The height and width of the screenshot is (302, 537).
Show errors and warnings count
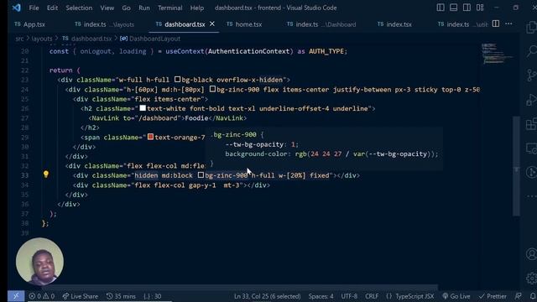(x=41, y=296)
